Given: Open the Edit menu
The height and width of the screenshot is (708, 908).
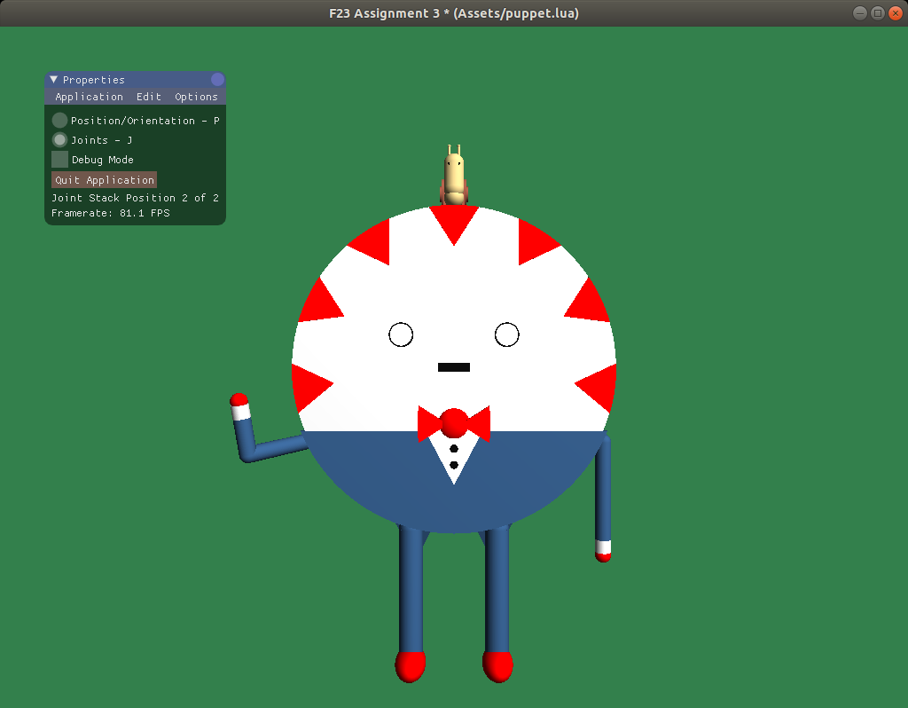Looking at the screenshot, I should tap(149, 97).
